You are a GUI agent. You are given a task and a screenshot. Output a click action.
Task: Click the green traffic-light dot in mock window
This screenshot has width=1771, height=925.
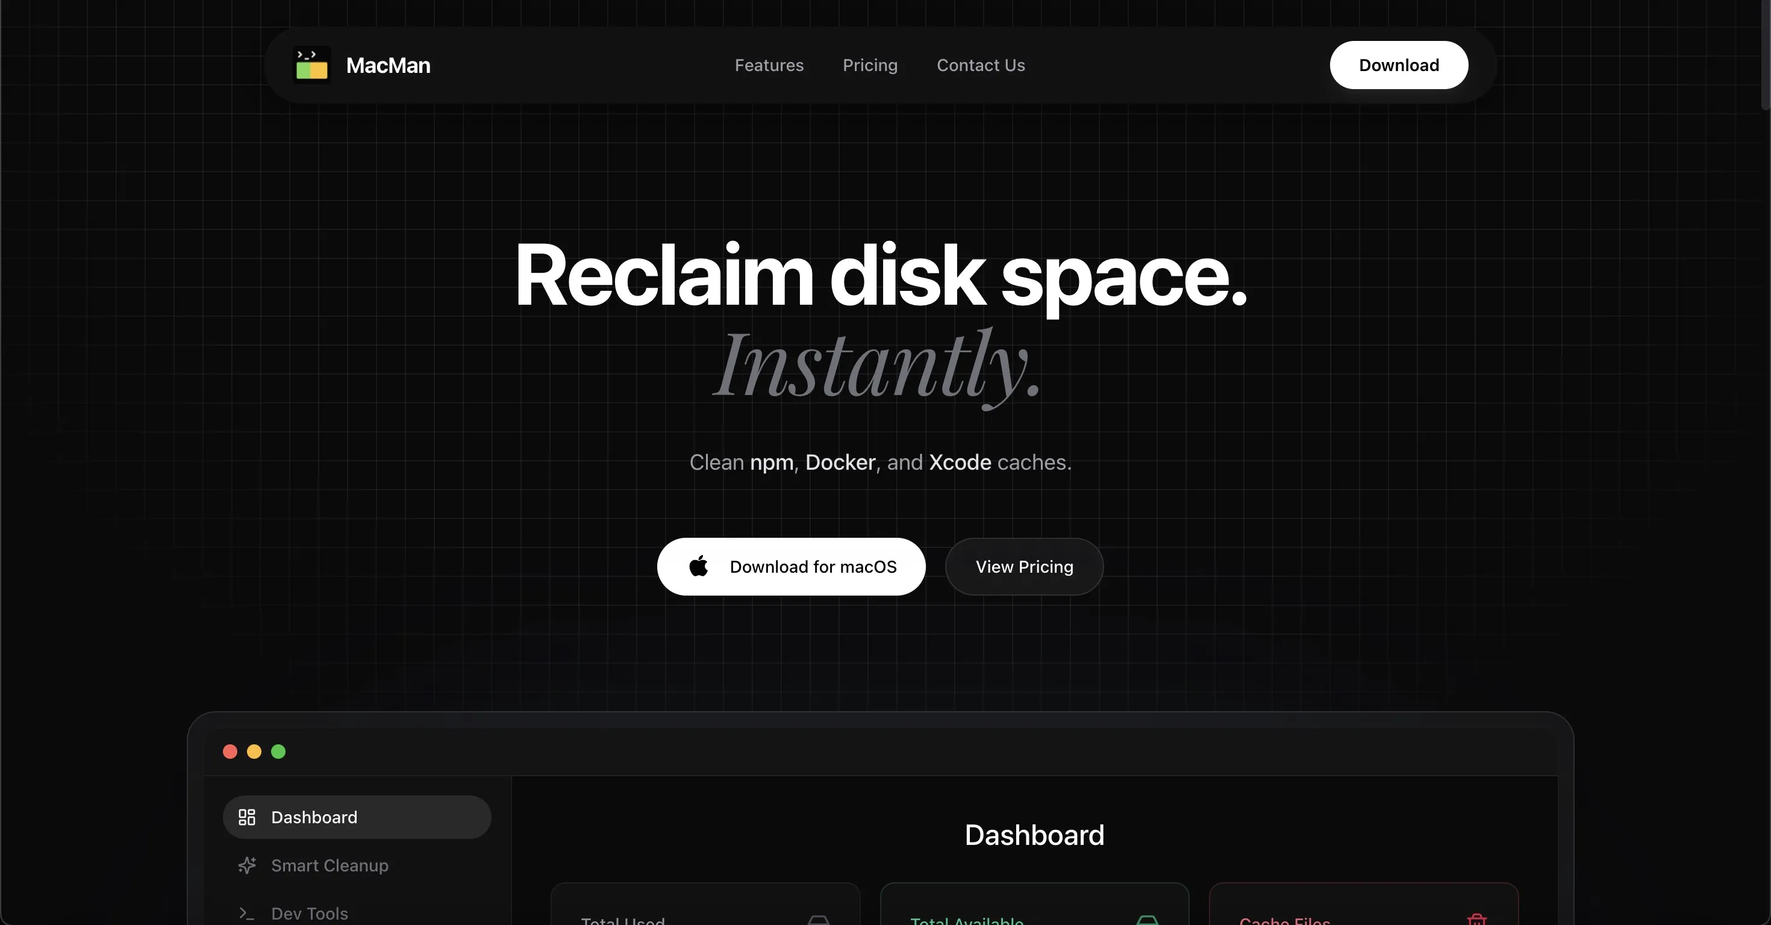coord(278,751)
